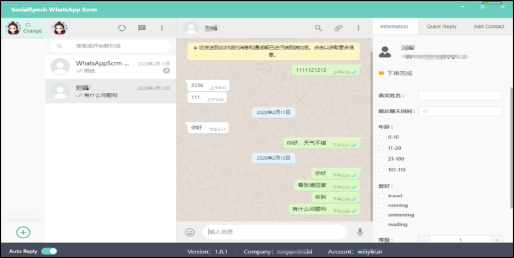Check the reading hobby

[381, 225]
